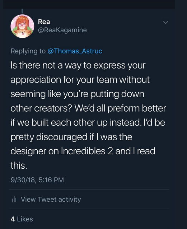The height and width of the screenshot is (229, 187).
Task: Open Rea's circular profile avatar
Action: (x=22, y=26)
